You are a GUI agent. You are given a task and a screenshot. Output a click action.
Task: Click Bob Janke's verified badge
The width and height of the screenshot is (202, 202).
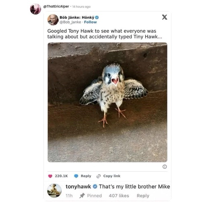[x=97, y=18]
